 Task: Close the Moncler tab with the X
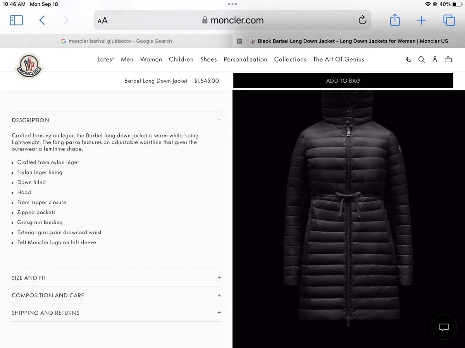tap(239, 41)
